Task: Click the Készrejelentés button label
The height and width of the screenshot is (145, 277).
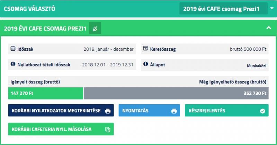Action: pyautogui.click(x=207, y=110)
